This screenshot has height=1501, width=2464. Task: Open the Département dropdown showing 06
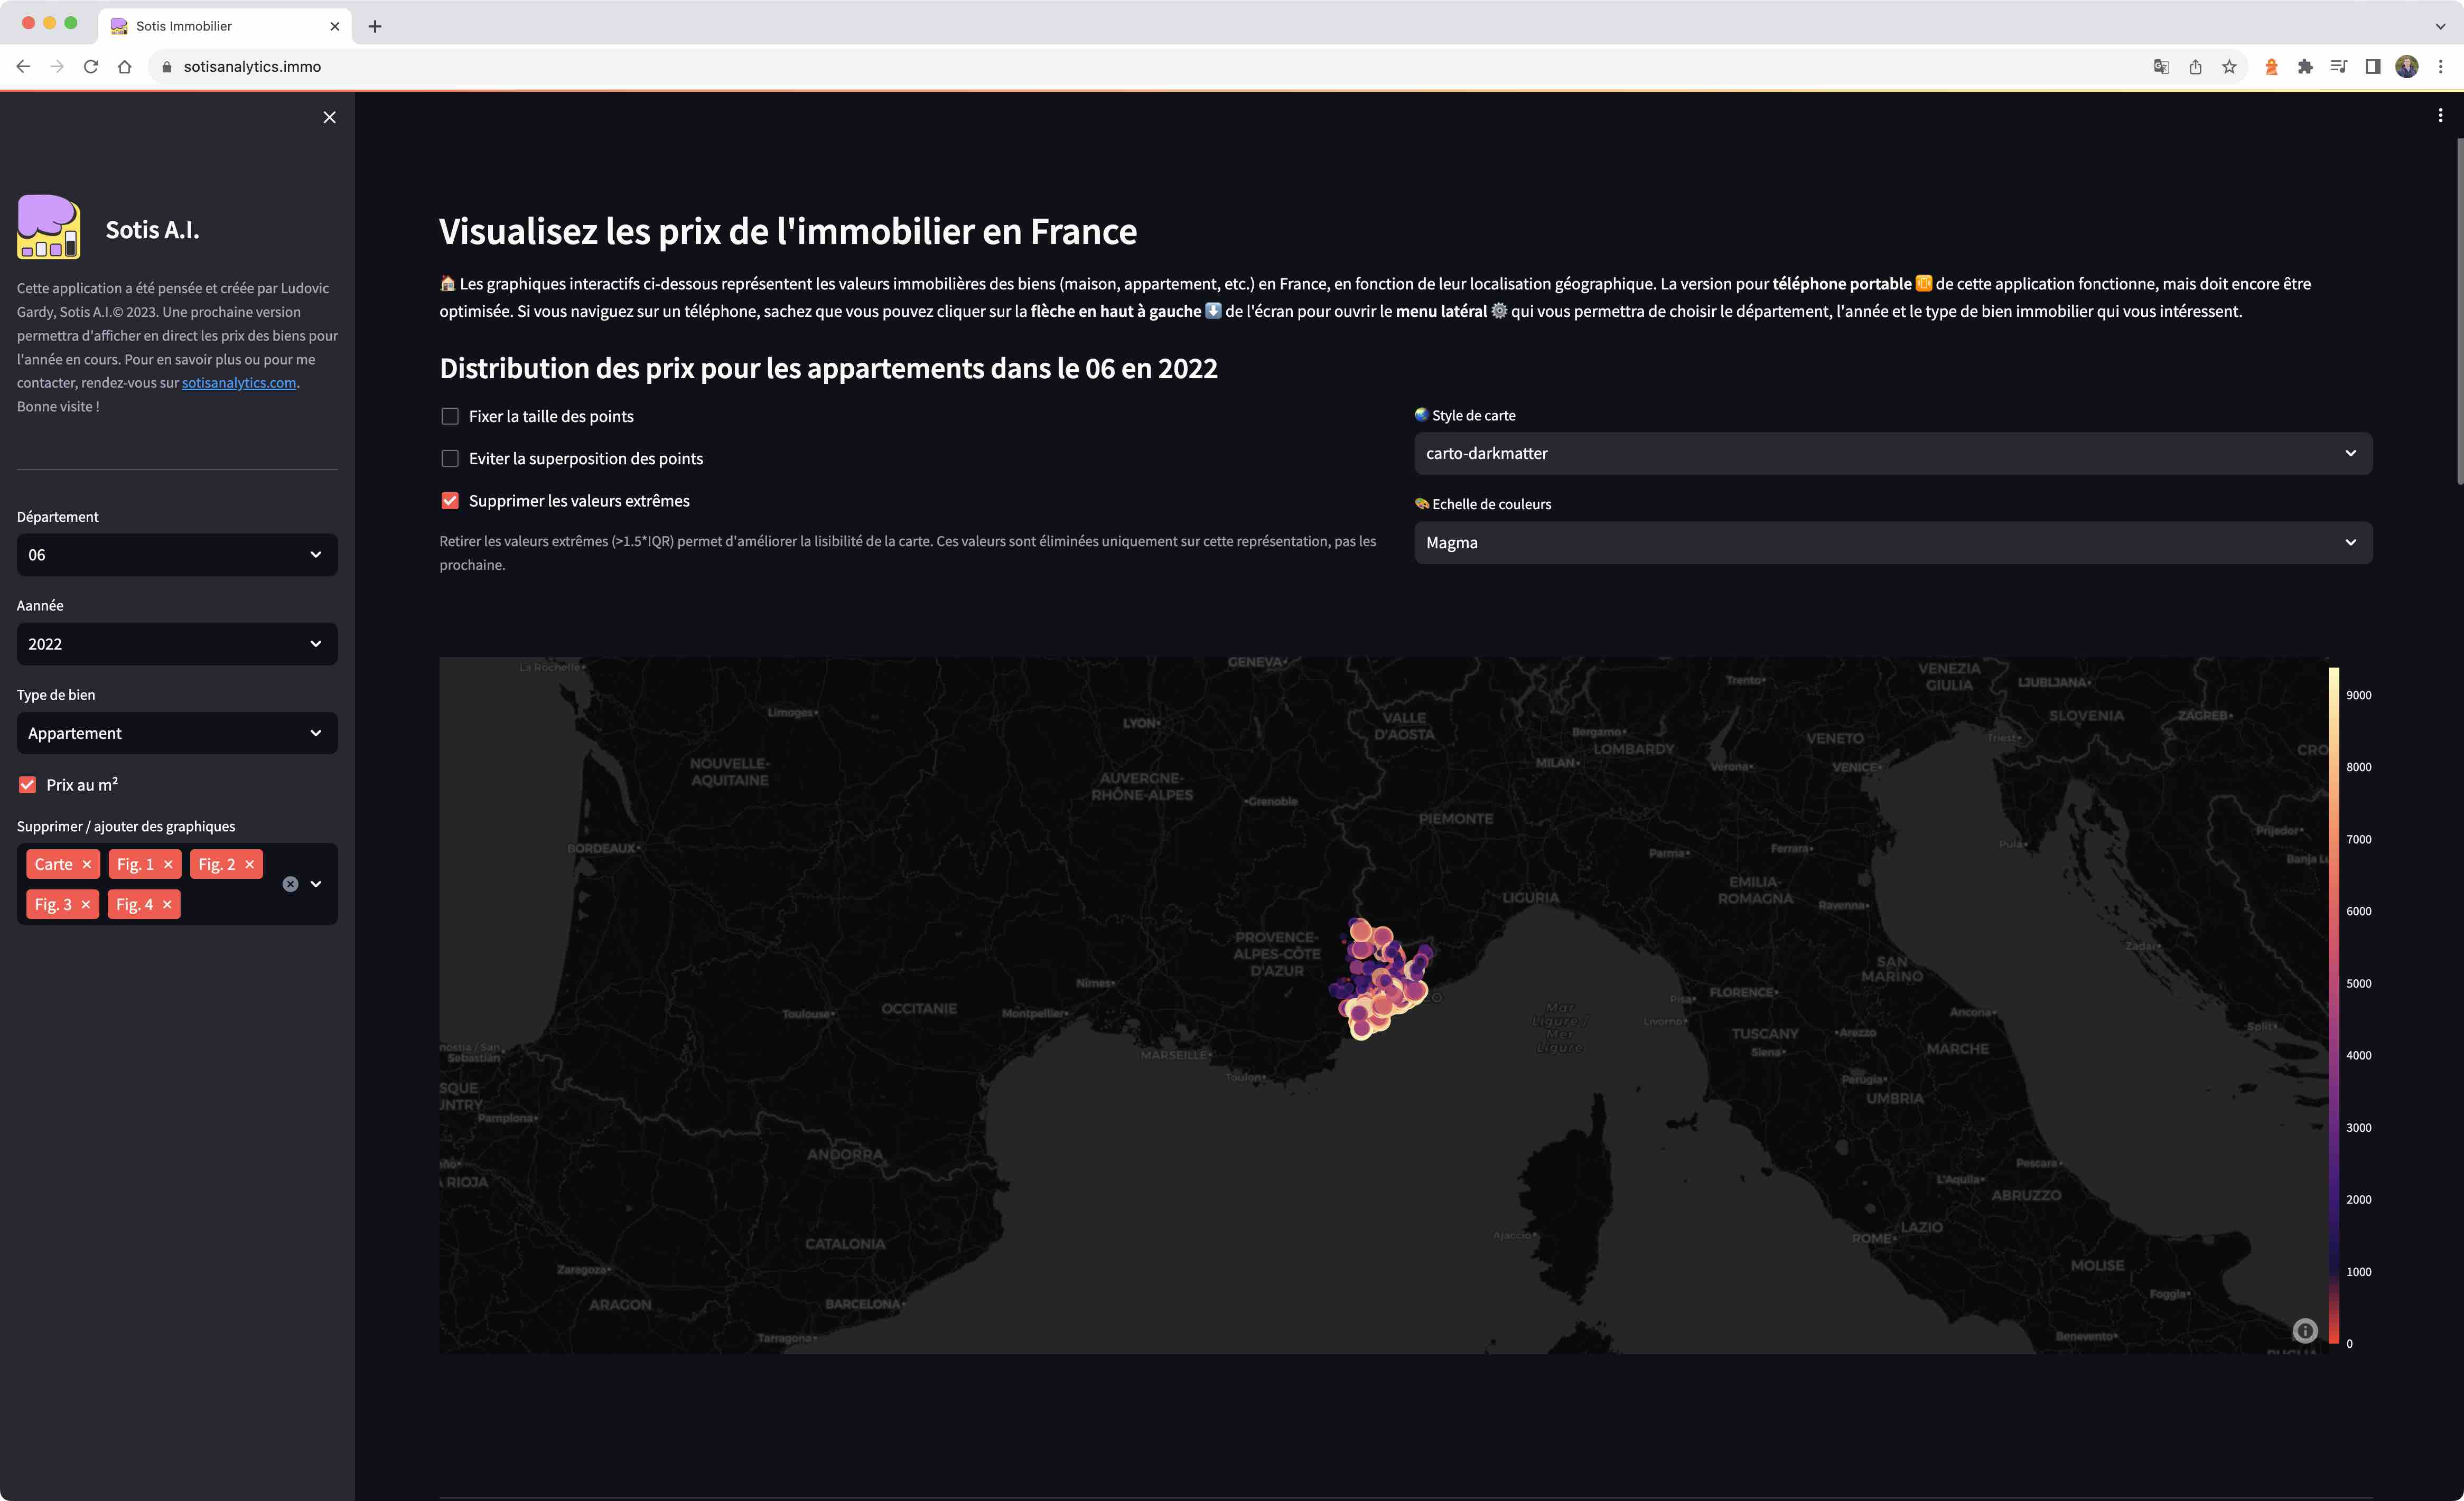click(176, 554)
